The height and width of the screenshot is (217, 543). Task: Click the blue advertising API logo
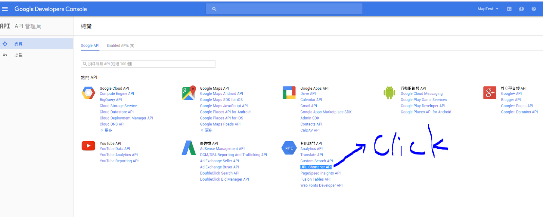[x=189, y=148]
